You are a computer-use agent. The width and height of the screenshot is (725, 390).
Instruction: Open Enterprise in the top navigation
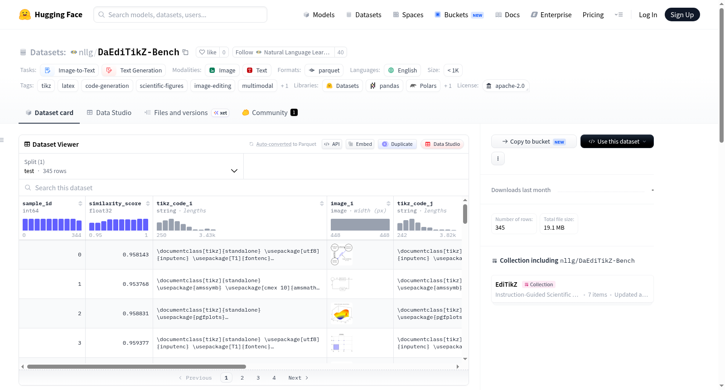click(551, 14)
